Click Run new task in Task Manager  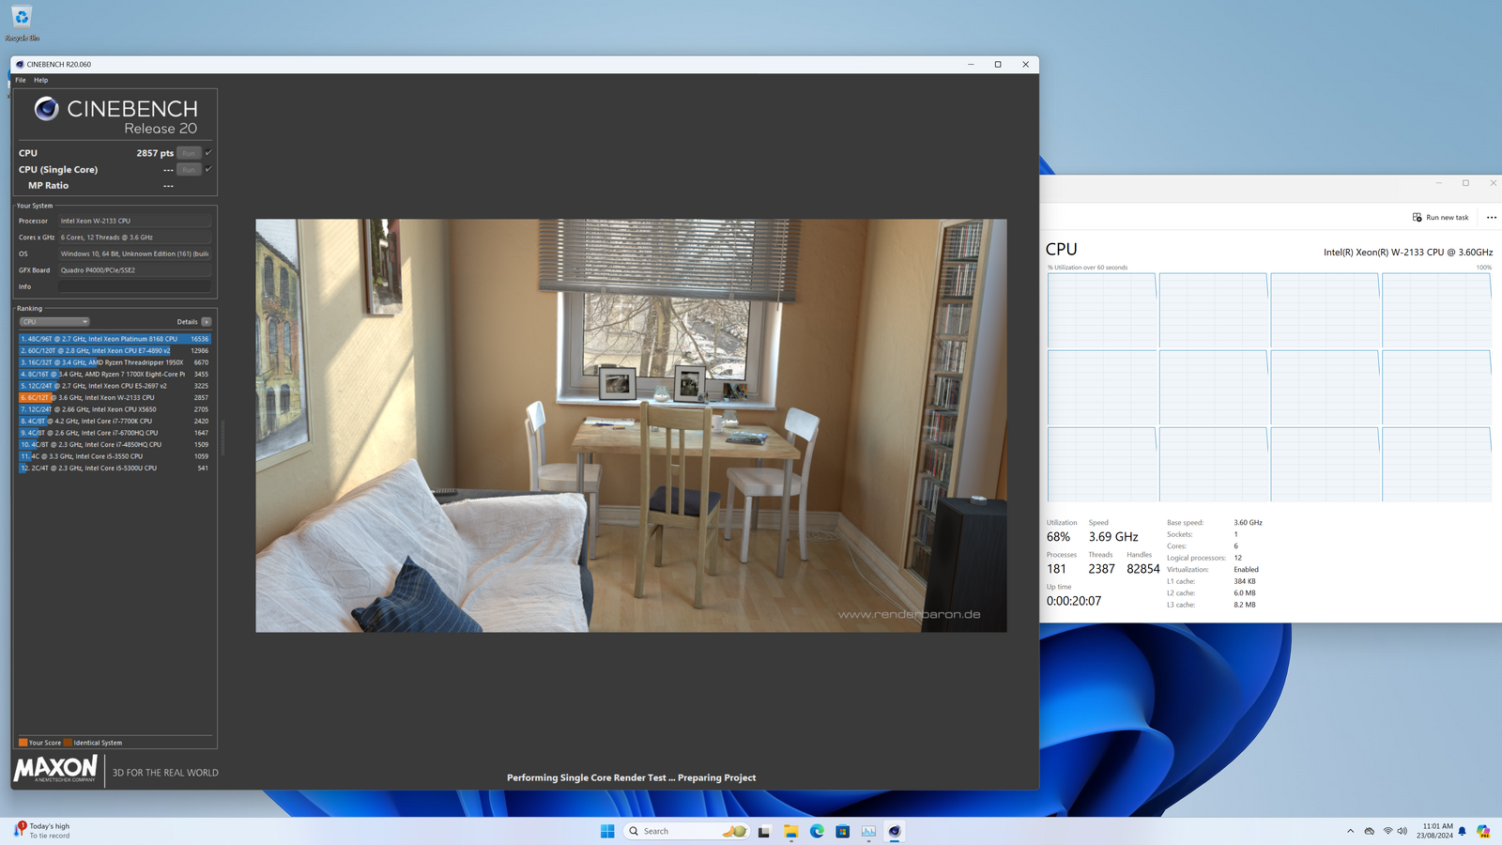tap(1441, 217)
